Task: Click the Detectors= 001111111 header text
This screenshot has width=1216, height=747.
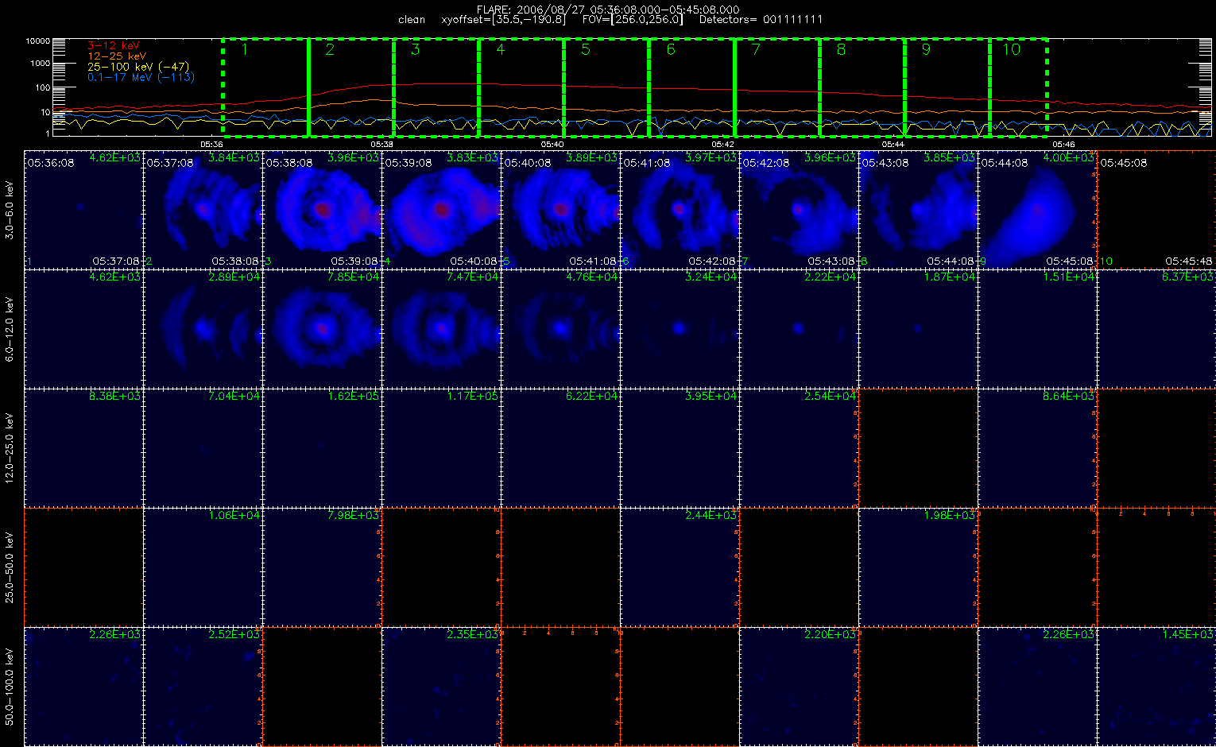Action: [x=761, y=19]
